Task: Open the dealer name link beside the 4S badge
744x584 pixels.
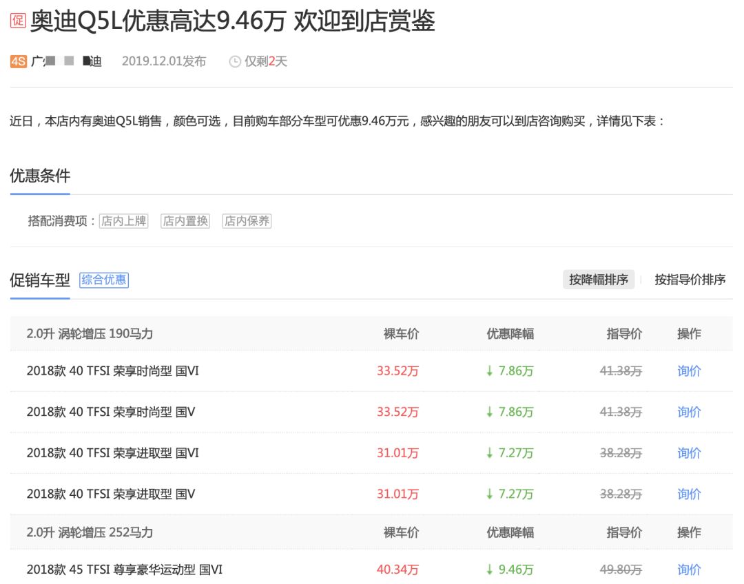Action: coord(66,61)
